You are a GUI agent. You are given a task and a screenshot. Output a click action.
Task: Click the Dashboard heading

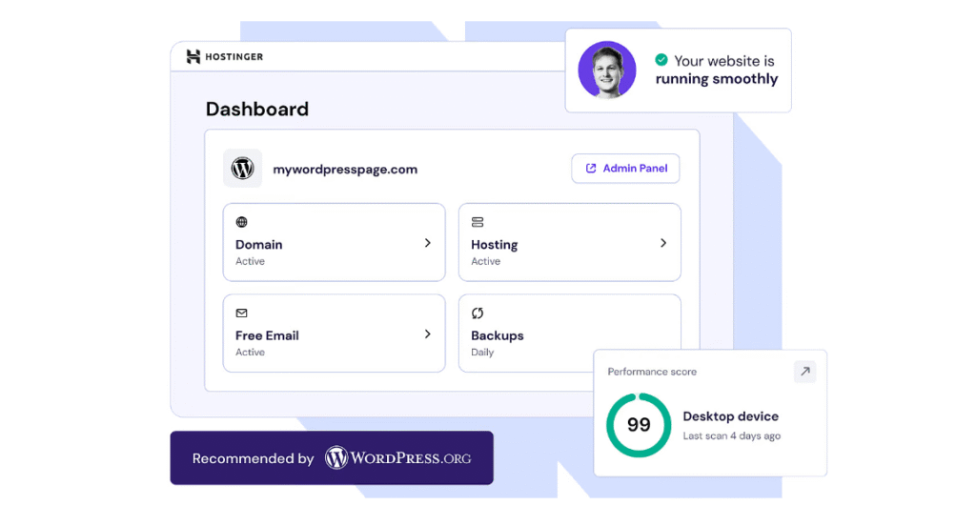(x=257, y=109)
